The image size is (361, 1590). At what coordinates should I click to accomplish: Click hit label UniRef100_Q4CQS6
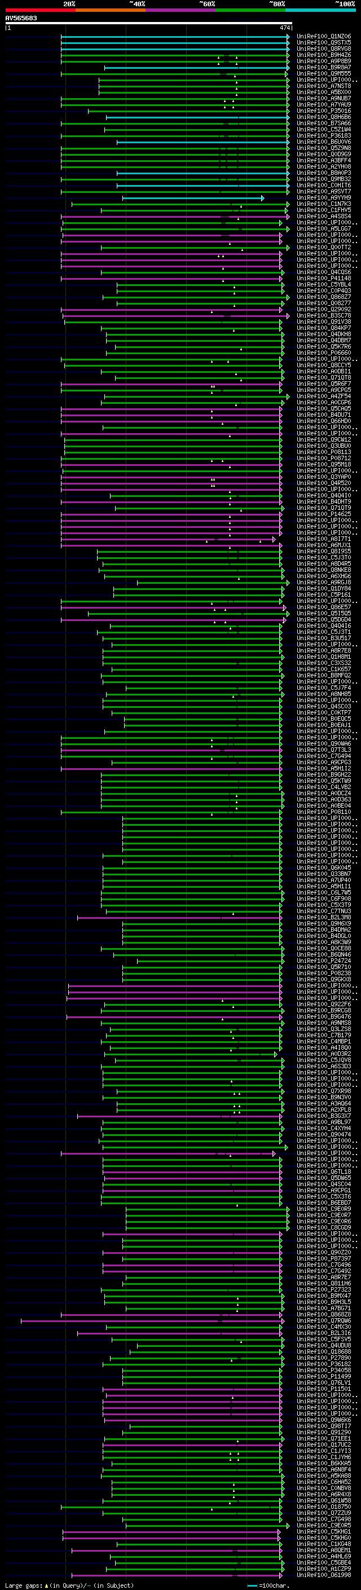pyautogui.click(x=323, y=272)
